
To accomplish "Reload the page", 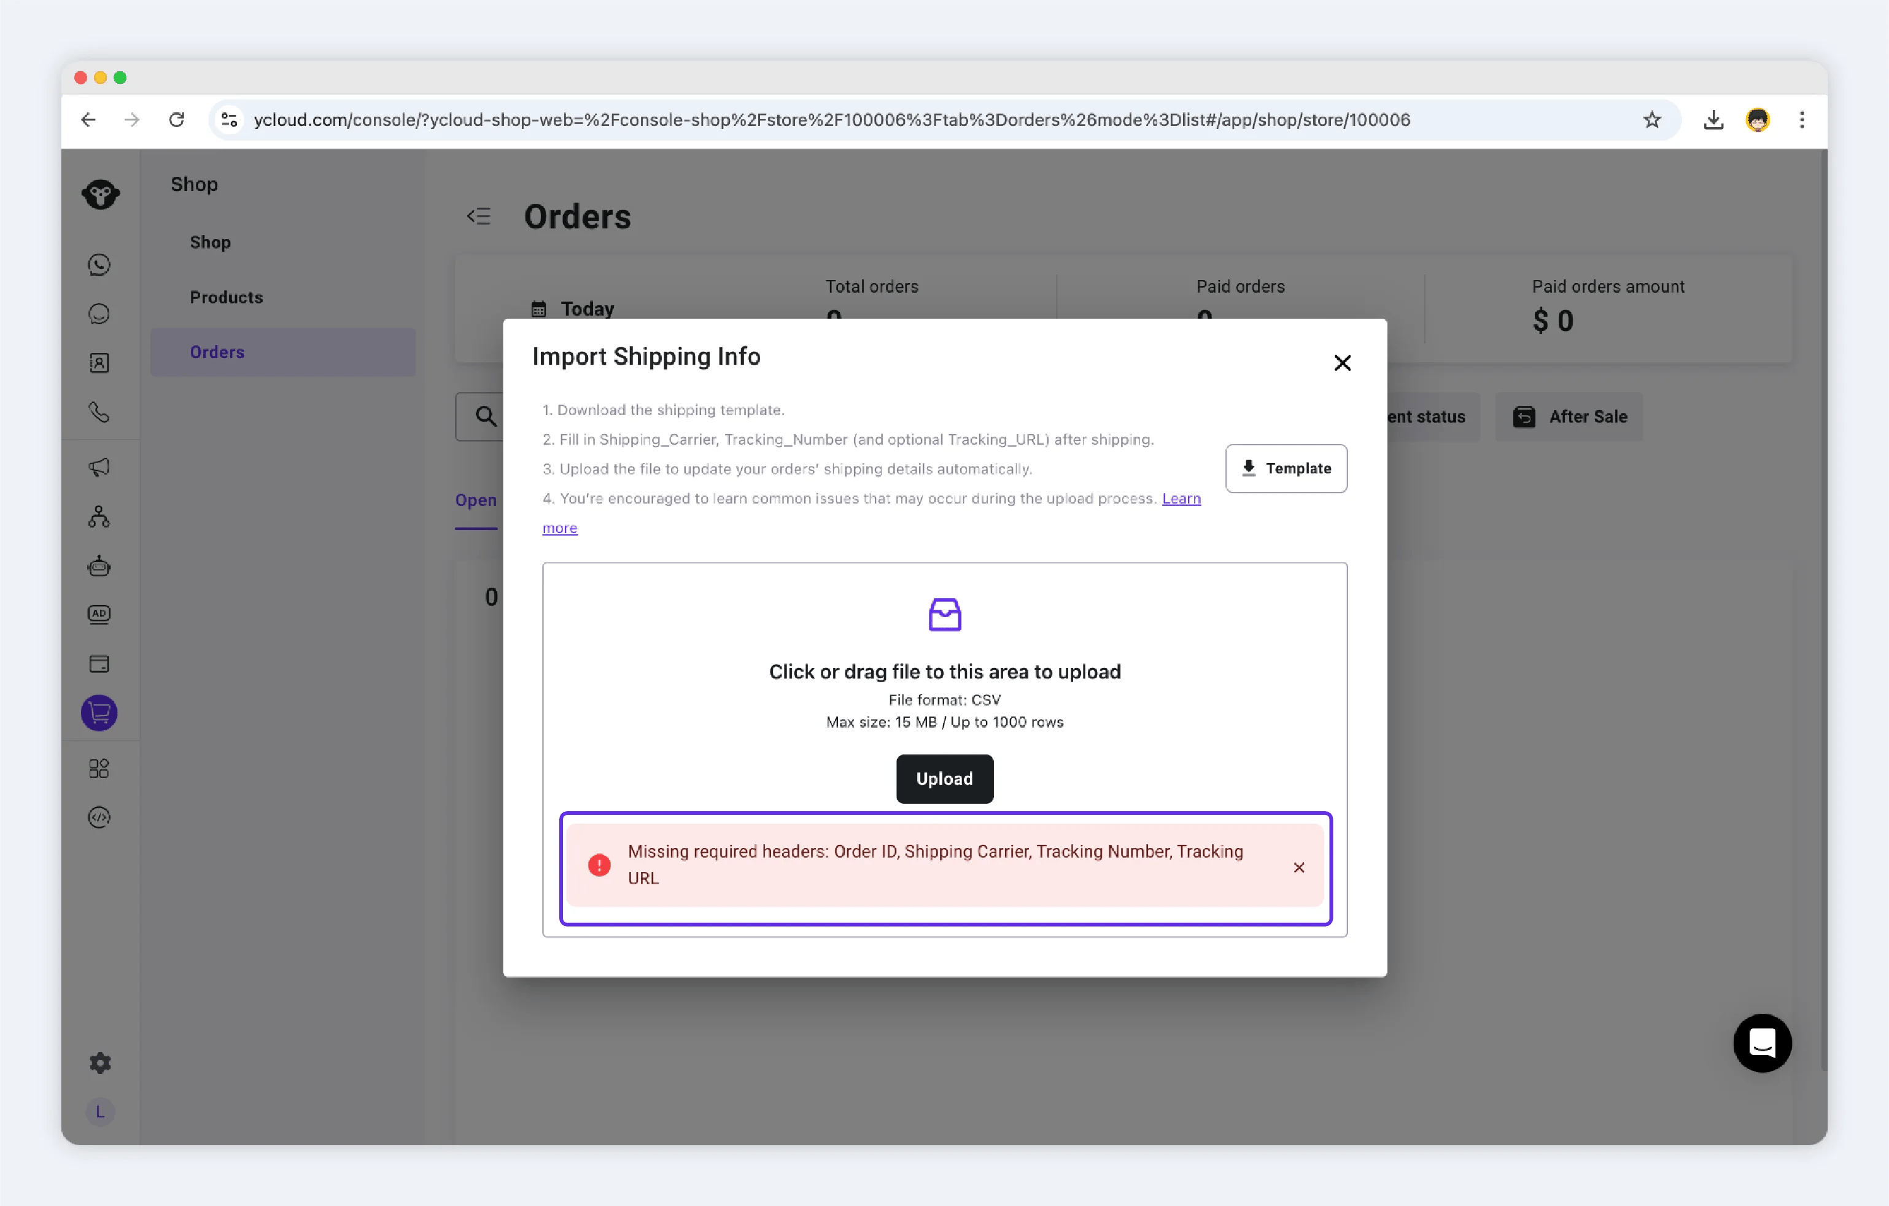I will coord(177,119).
